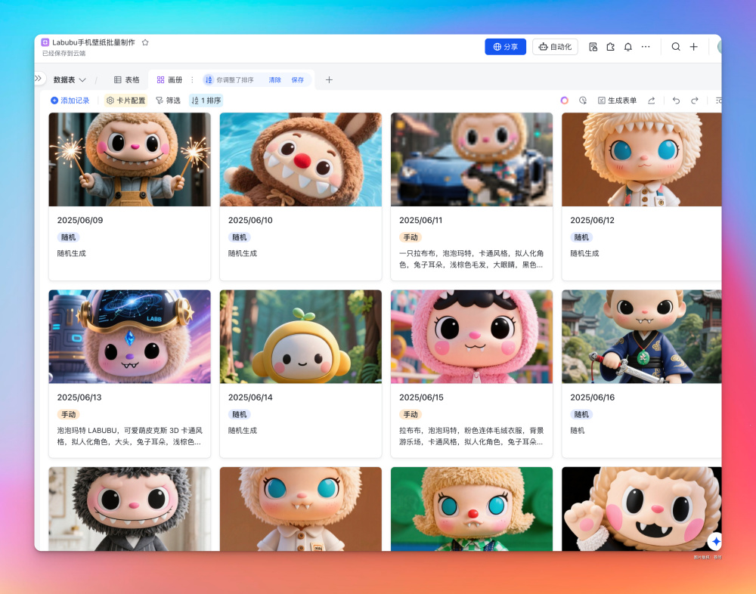Open the 1 排序 sort menu
The height and width of the screenshot is (594, 756).
coord(206,101)
